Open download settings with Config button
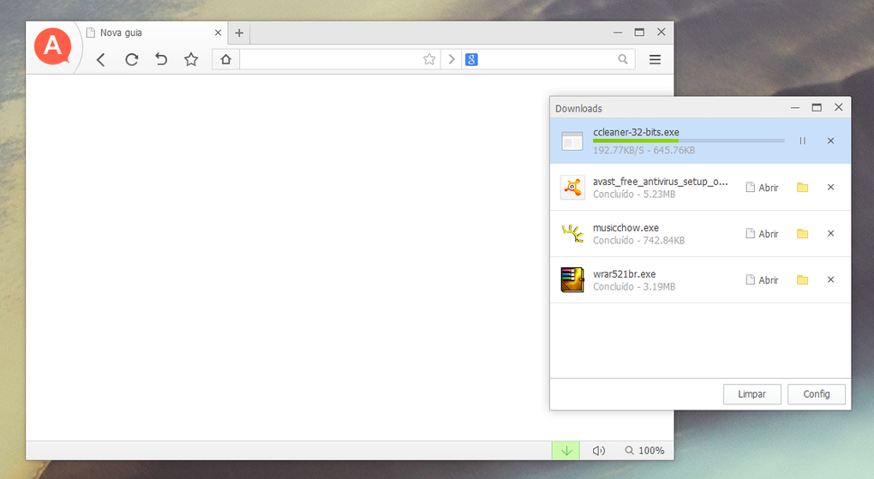The width and height of the screenshot is (874, 479). (817, 394)
